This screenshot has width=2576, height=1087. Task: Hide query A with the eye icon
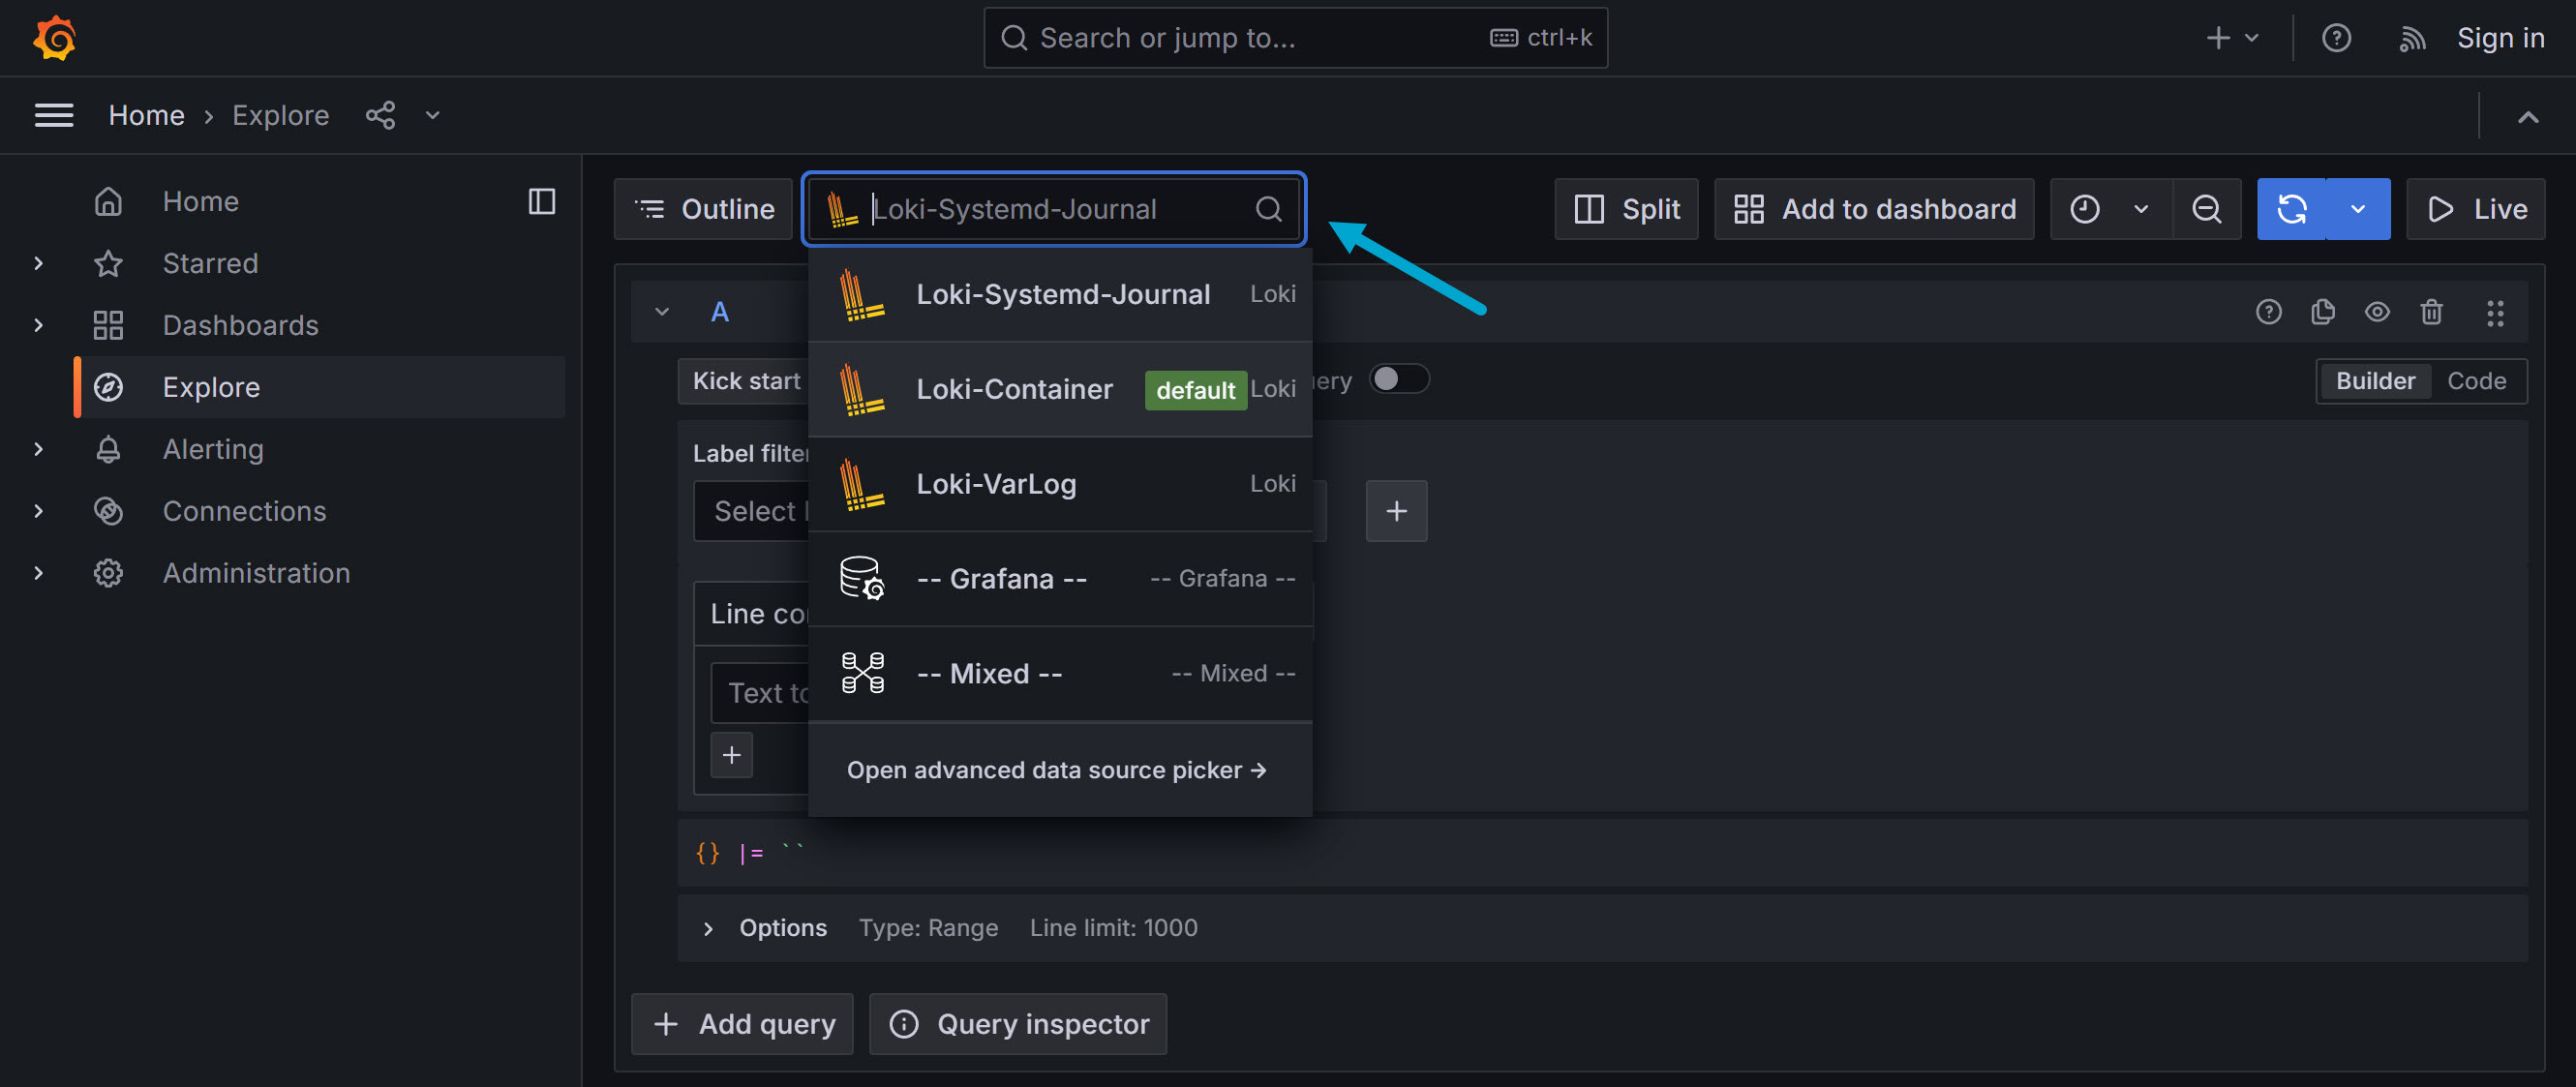click(2376, 312)
